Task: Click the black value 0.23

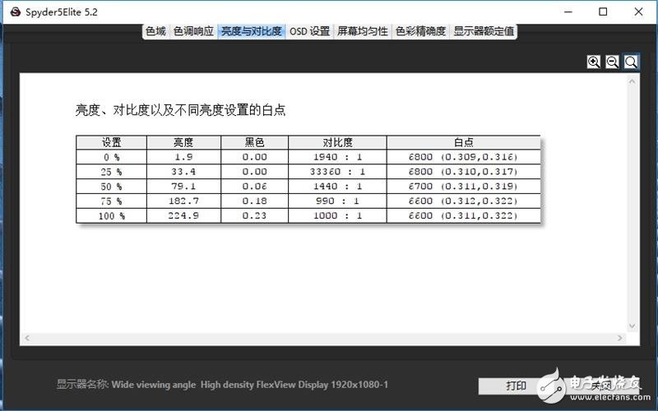Action: 254,216
